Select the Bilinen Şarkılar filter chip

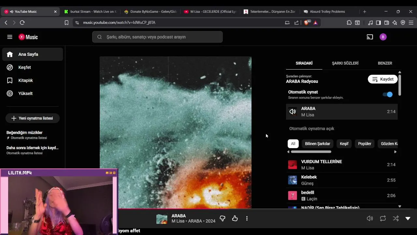[x=317, y=144]
